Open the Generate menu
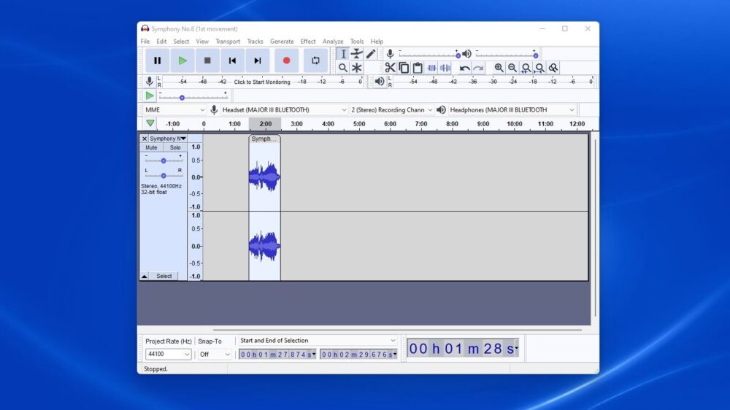The width and height of the screenshot is (730, 410). point(282,42)
